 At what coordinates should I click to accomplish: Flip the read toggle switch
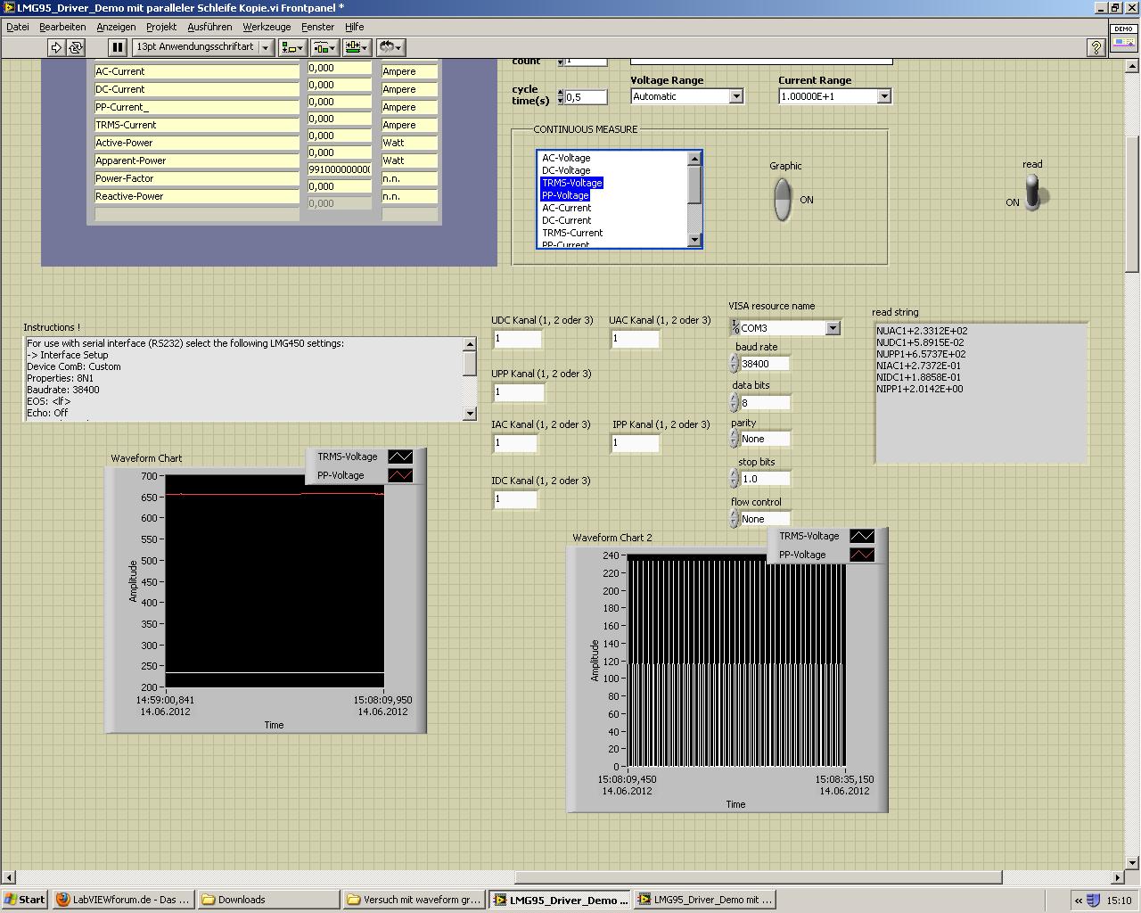pyautogui.click(x=1032, y=193)
